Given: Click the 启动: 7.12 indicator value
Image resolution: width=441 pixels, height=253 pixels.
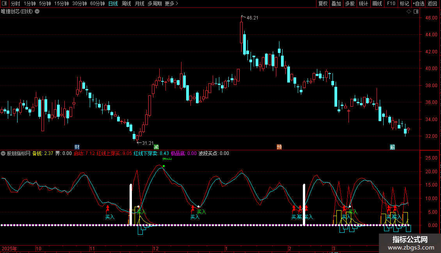Looking at the screenshot, I should 84,153.
